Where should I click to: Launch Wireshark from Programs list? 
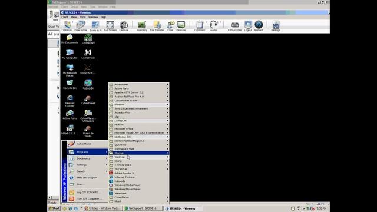(x=139, y=193)
